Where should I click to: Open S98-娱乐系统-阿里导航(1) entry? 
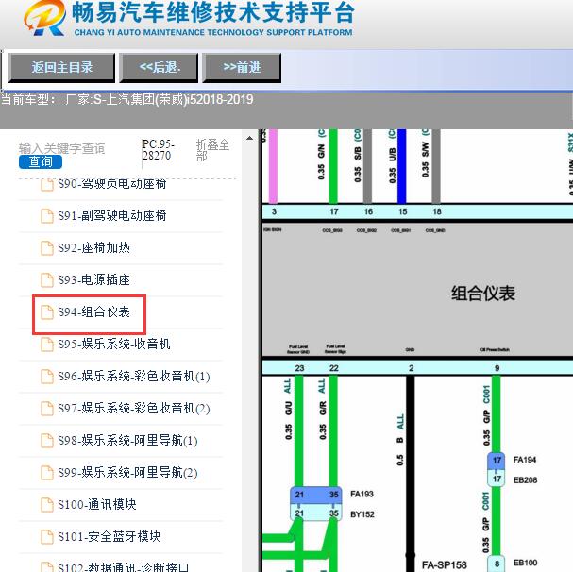click(x=127, y=441)
